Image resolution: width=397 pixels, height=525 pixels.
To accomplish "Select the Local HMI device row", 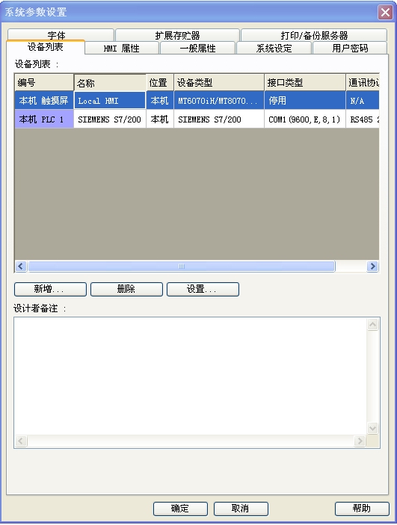I will pyautogui.click(x=197, y=101).
